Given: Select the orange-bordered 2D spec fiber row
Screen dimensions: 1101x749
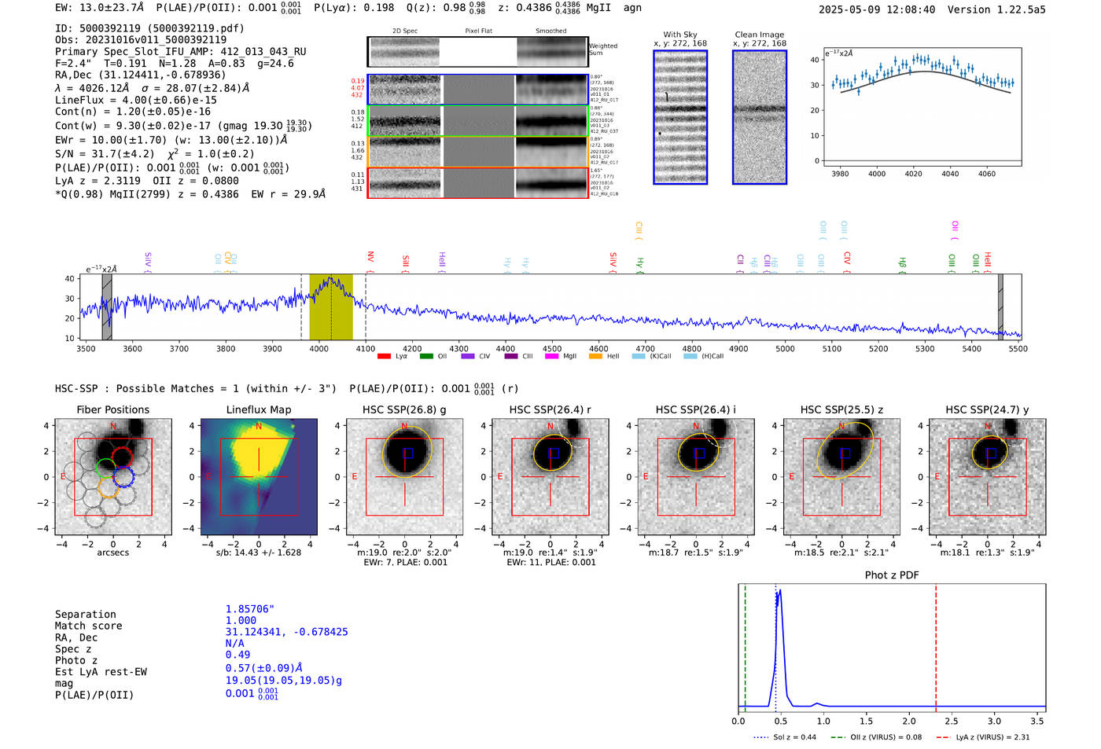Looking at the screenshot, I should (477, 152).
